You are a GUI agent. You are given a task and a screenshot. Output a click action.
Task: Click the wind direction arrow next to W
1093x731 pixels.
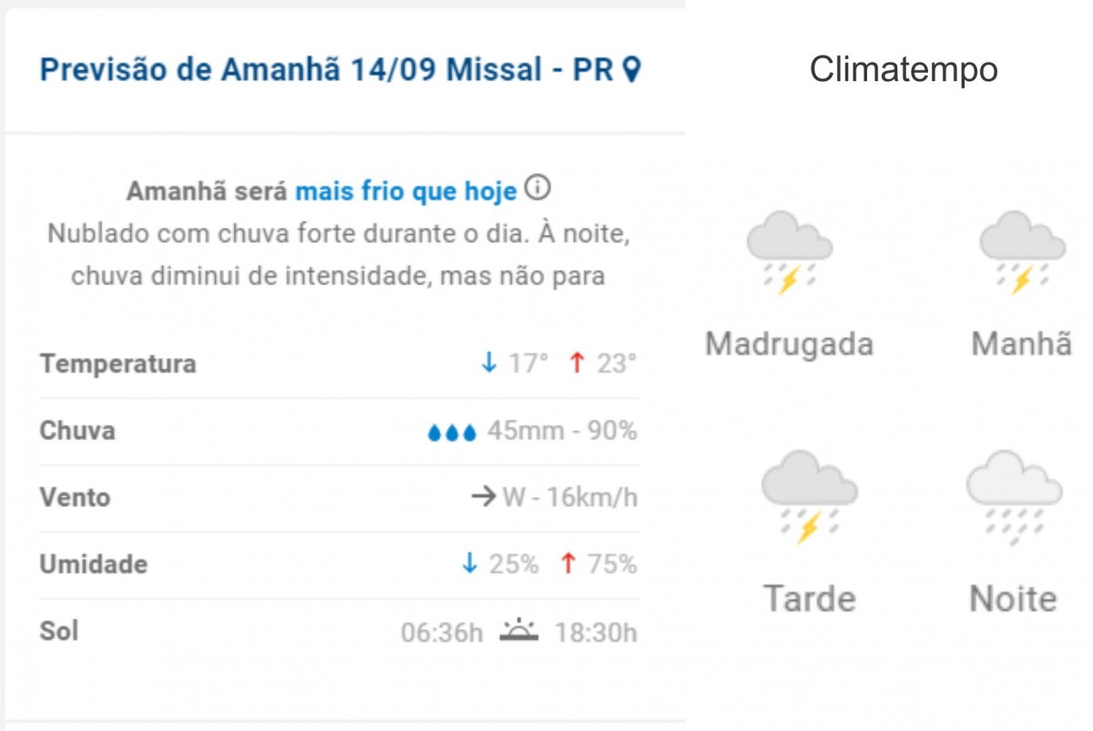(484, 497)
